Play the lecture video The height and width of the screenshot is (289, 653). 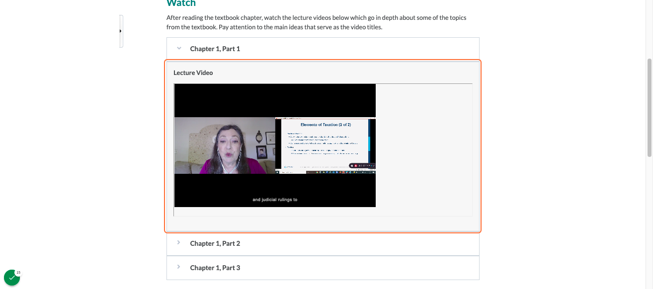[x=275, y=145]
